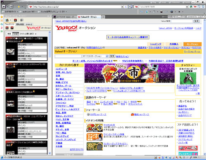Viewport: 206px width, 160px height.
Task: Open the 全カテゴリリスト link
Action: [x=77, y=149]
